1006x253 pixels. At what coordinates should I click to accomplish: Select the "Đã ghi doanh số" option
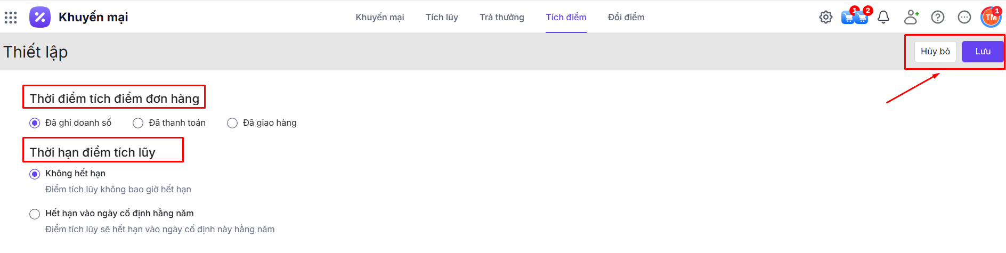click(35, 123)
